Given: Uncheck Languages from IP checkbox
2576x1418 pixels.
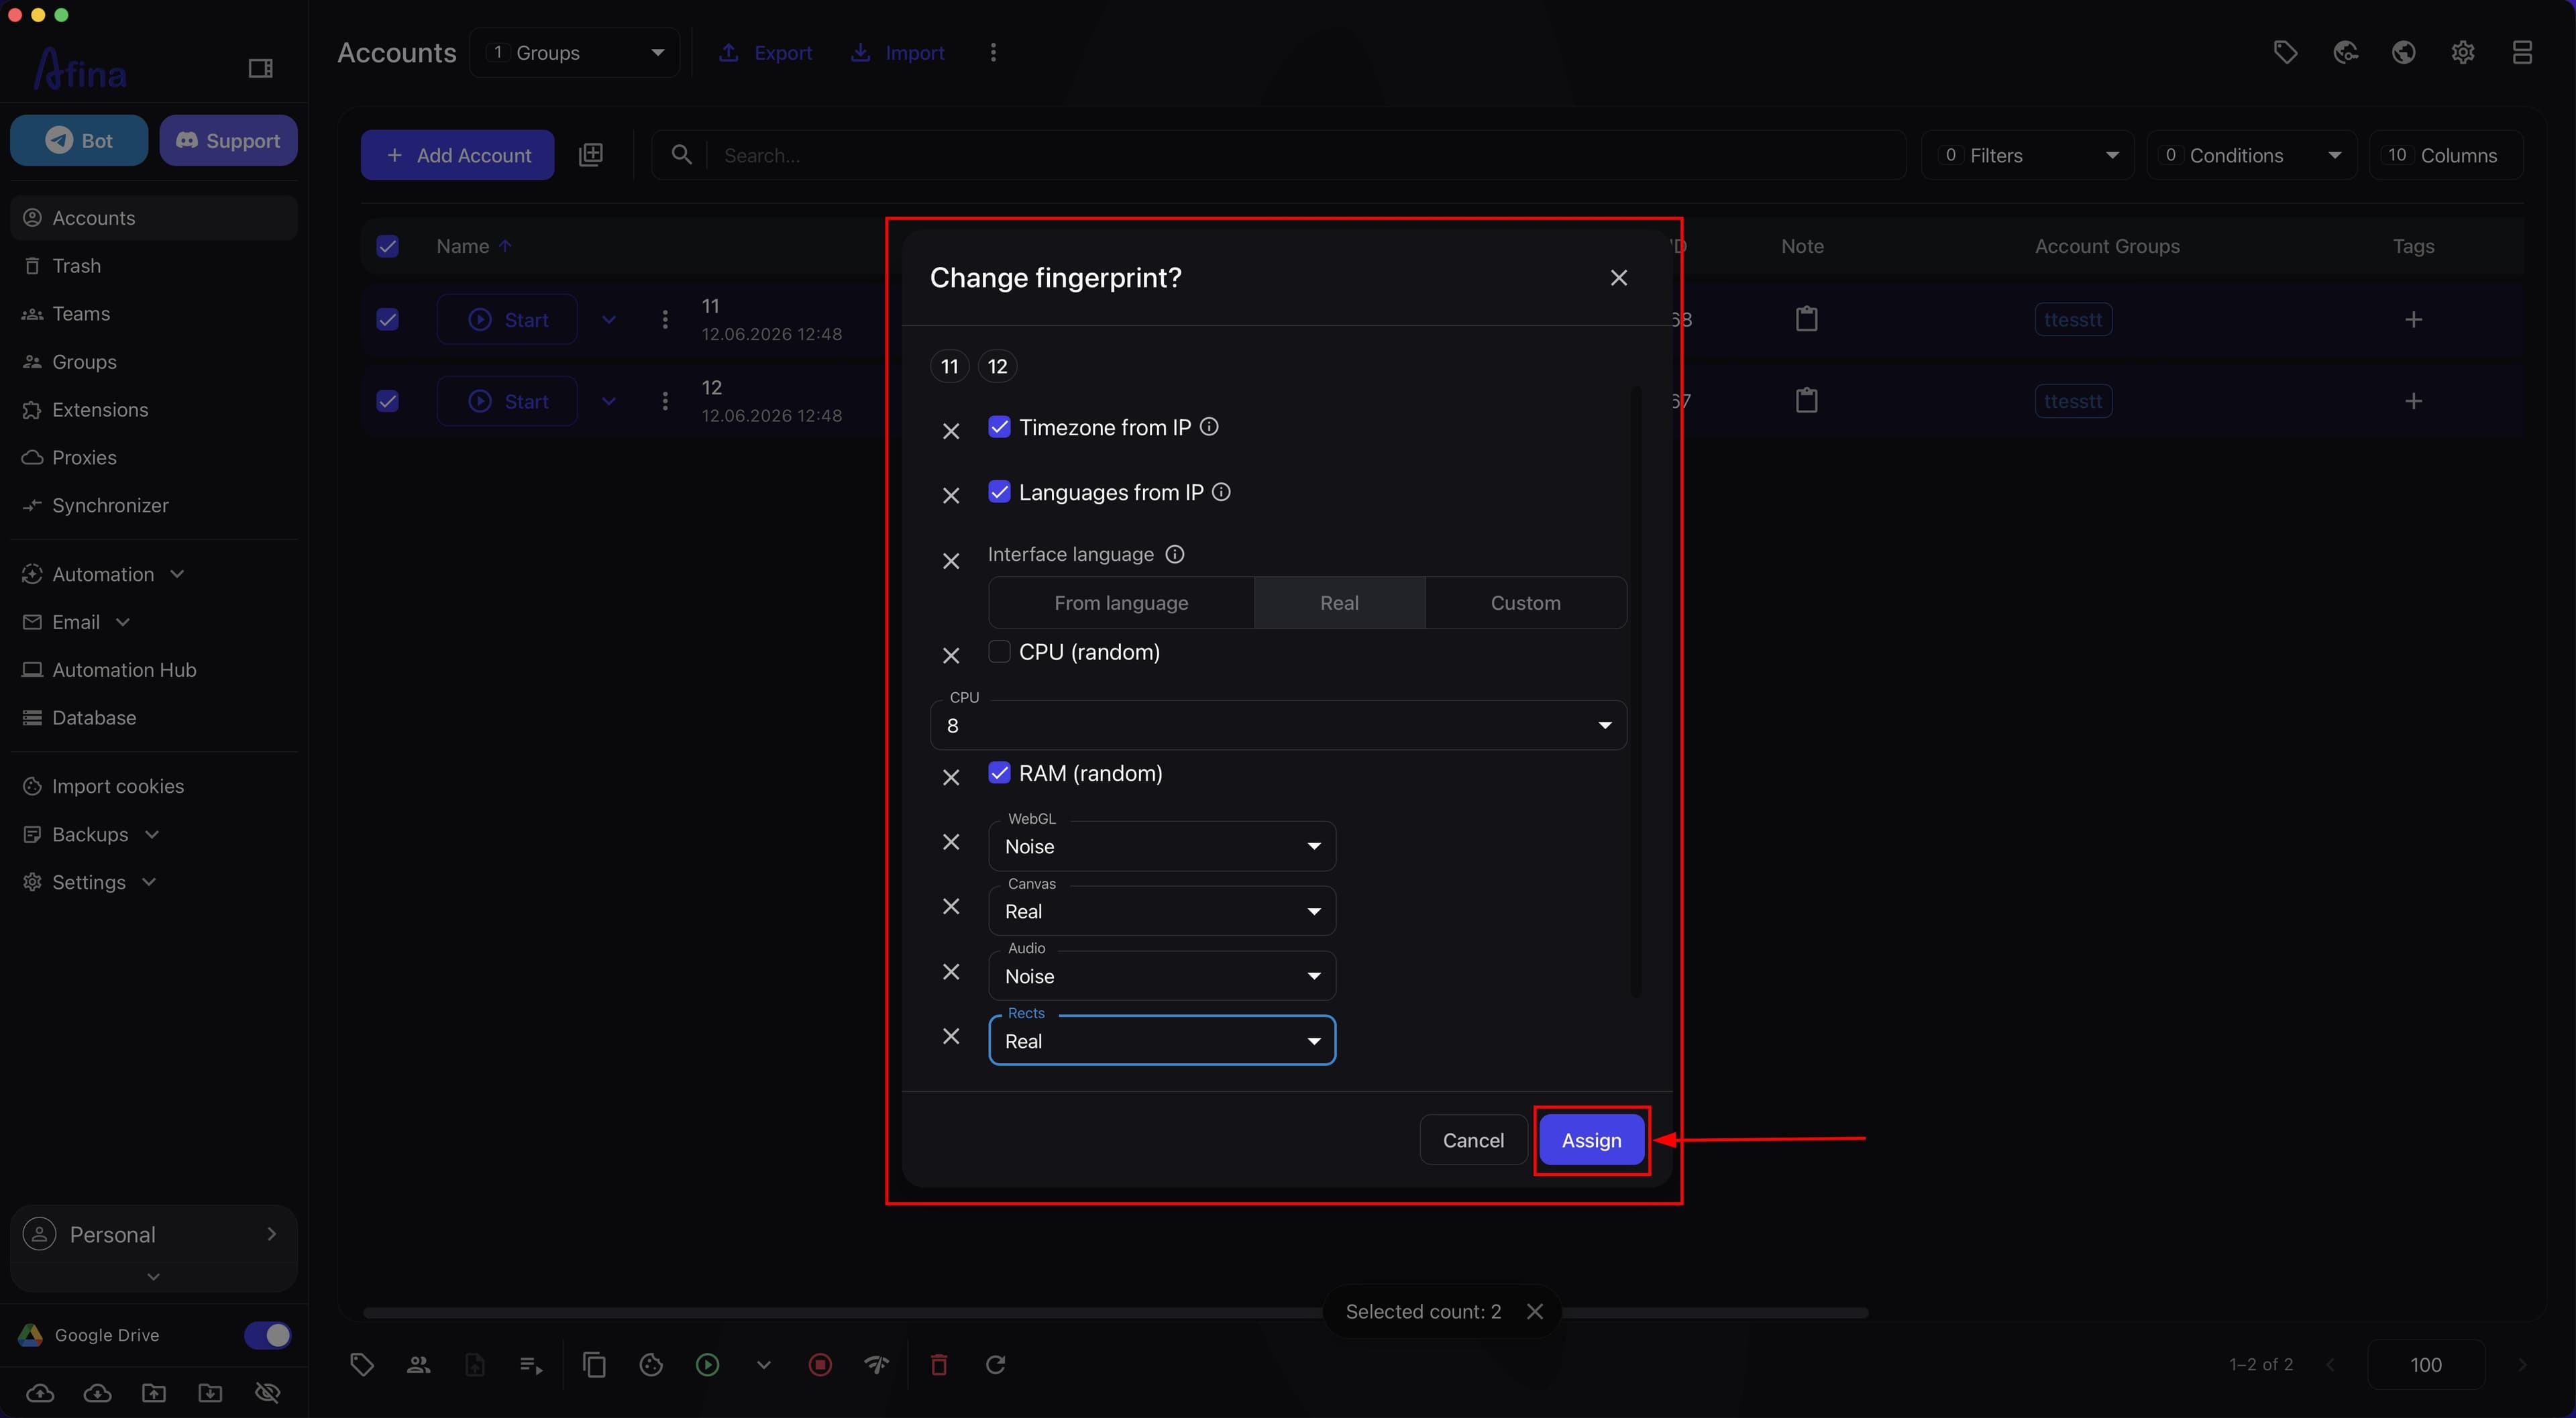Looking at the screenshot, I should 999,492.
